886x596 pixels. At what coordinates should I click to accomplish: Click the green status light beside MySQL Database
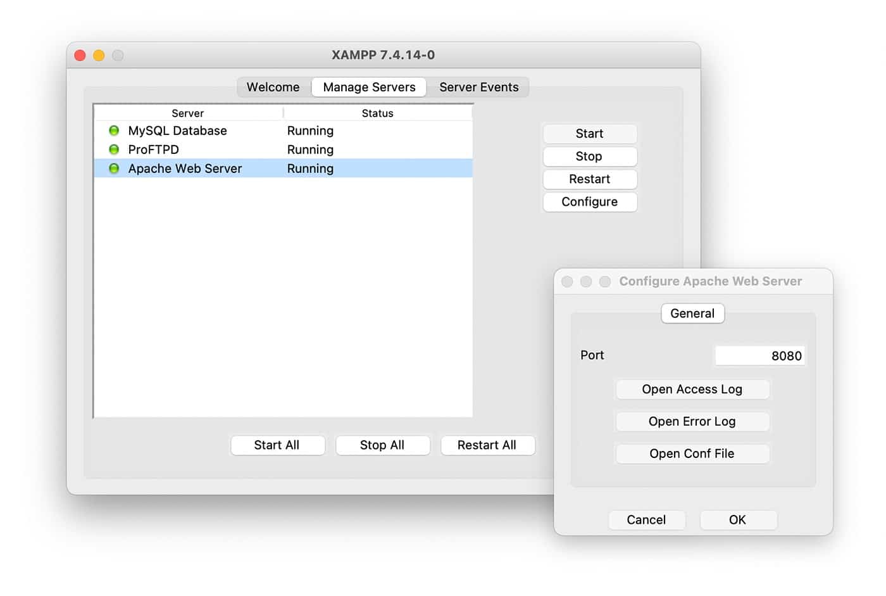pos(114,130)
